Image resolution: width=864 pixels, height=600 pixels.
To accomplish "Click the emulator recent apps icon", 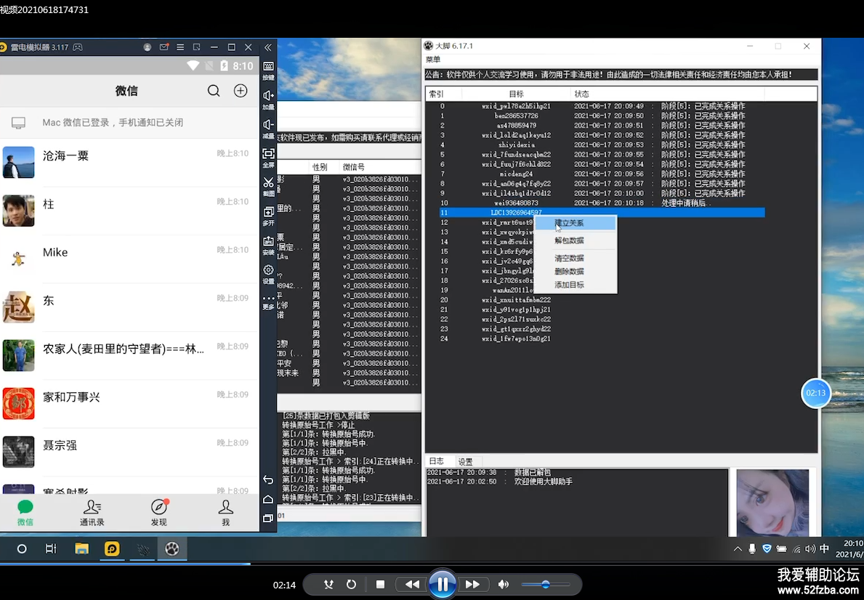I will point(268,518).
